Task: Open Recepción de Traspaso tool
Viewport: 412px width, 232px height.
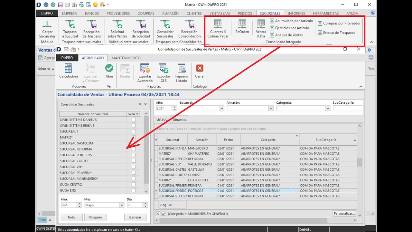Action: (x=92, y=28)
